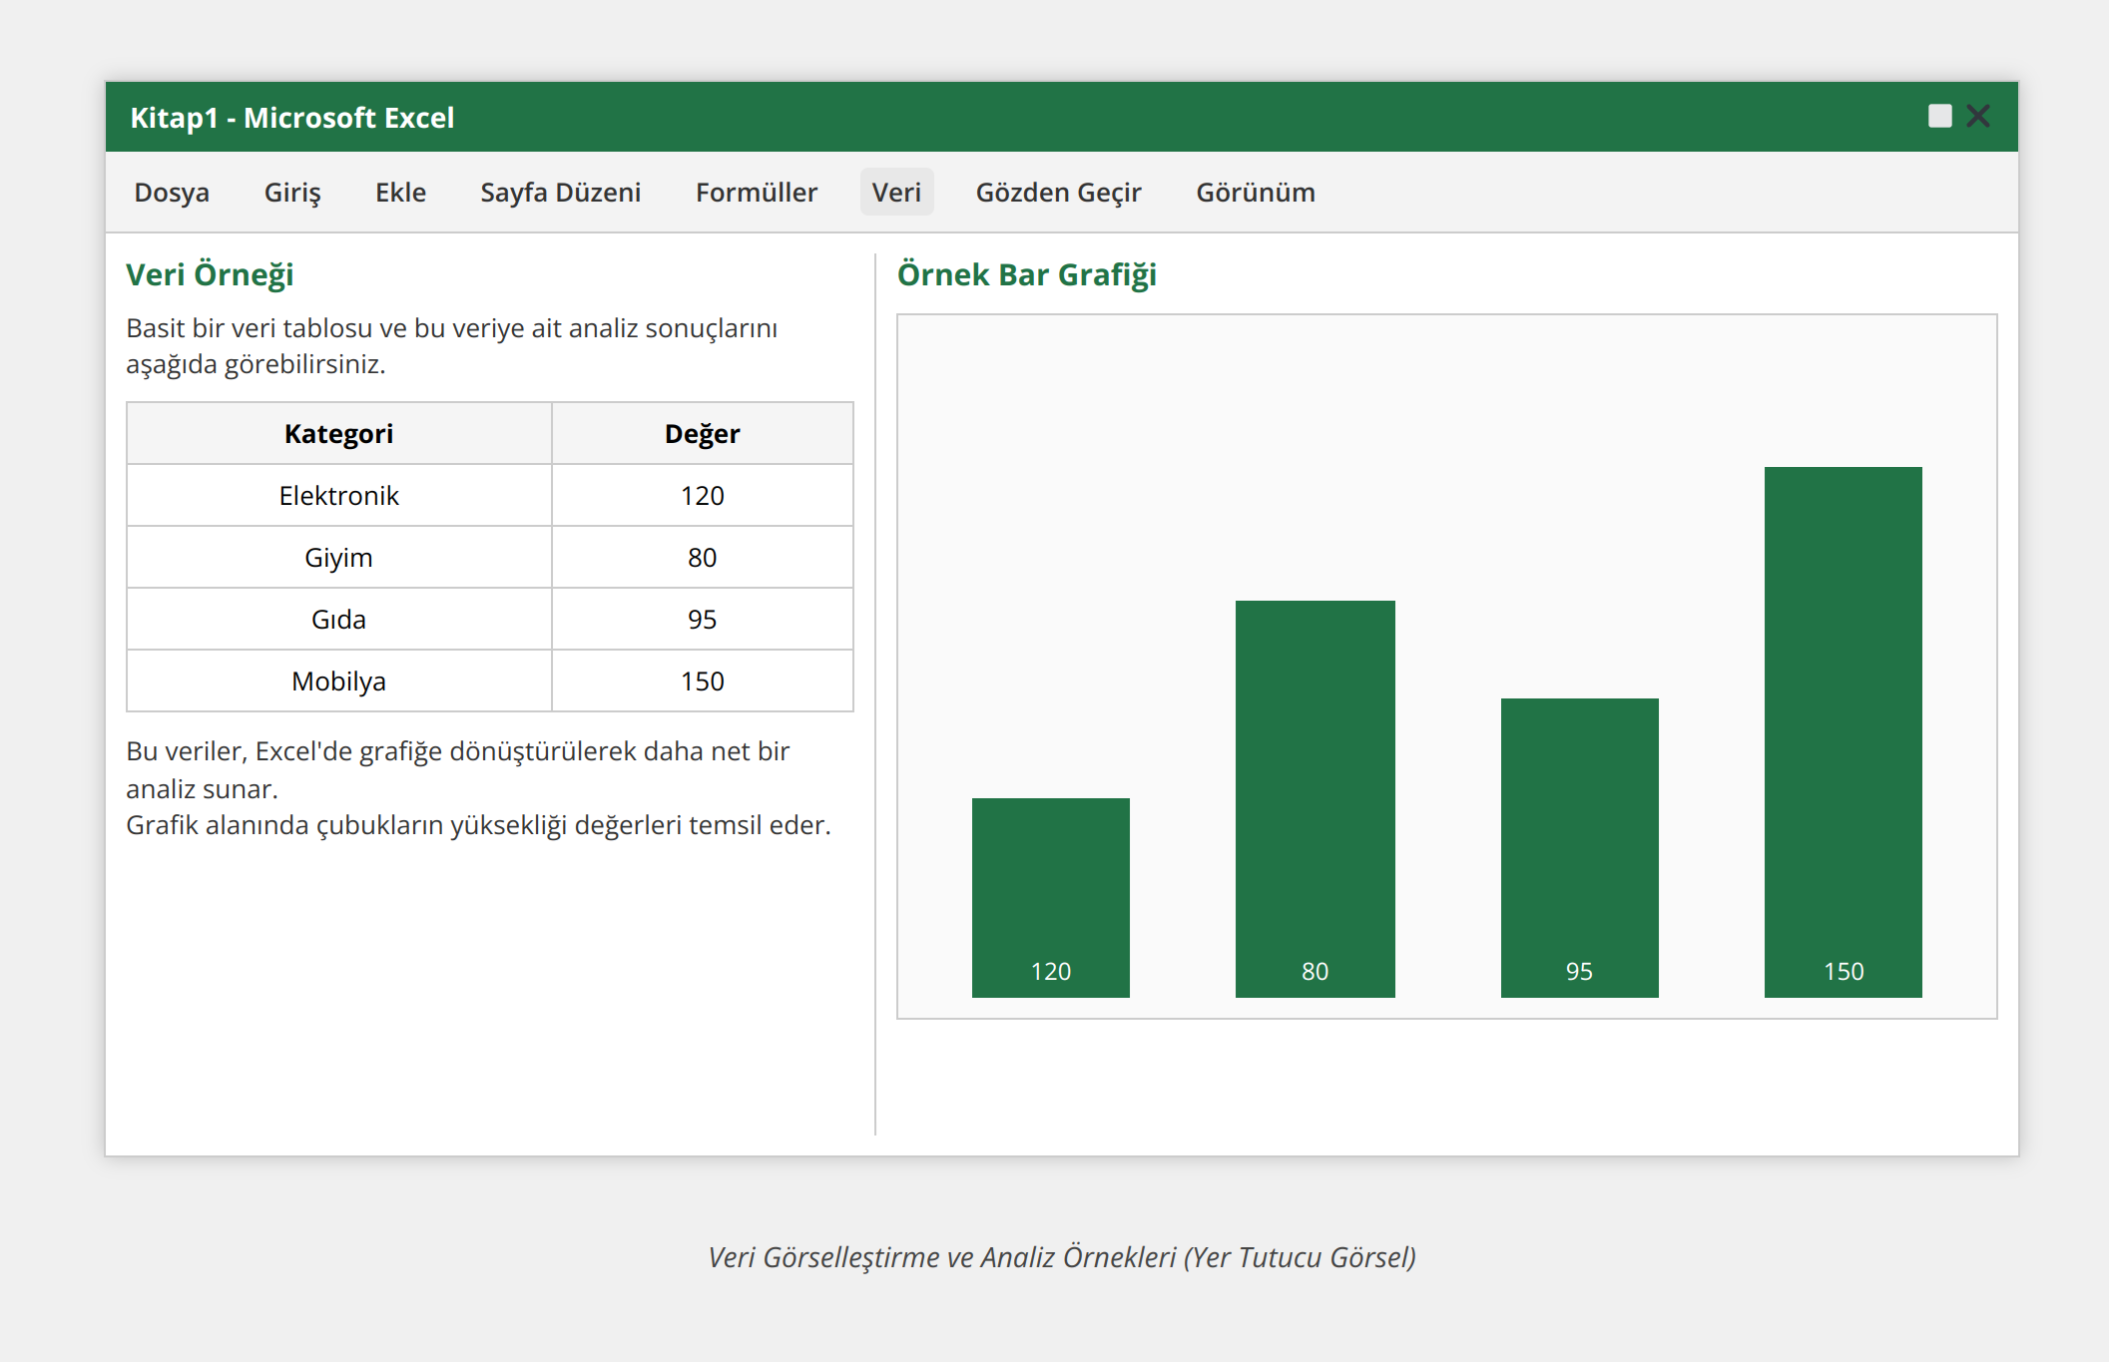Select the Değer column header
Screen dimensions: 2109x1362
pos(702,433)
